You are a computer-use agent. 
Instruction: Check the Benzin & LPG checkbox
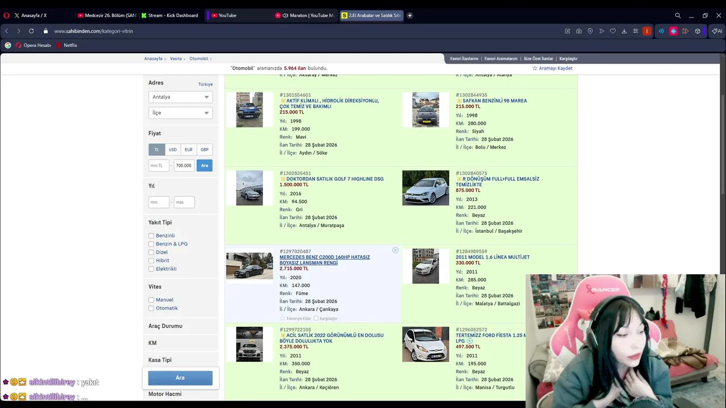click(151, 244)
